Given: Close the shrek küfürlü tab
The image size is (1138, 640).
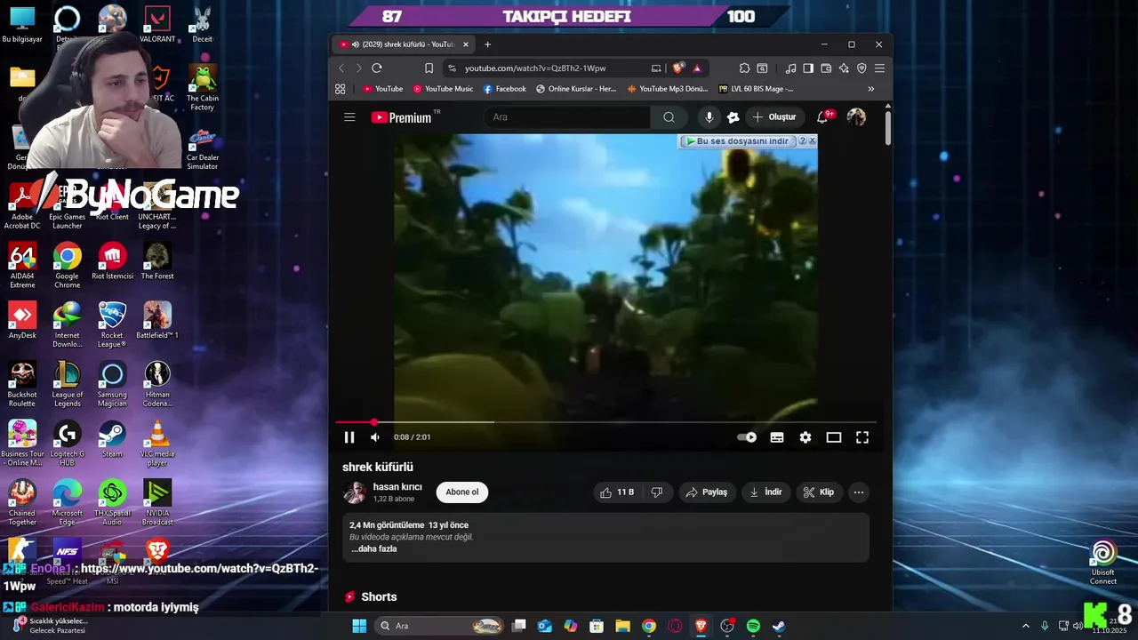Looking at the screenshot, I should (x=465, y=44).
